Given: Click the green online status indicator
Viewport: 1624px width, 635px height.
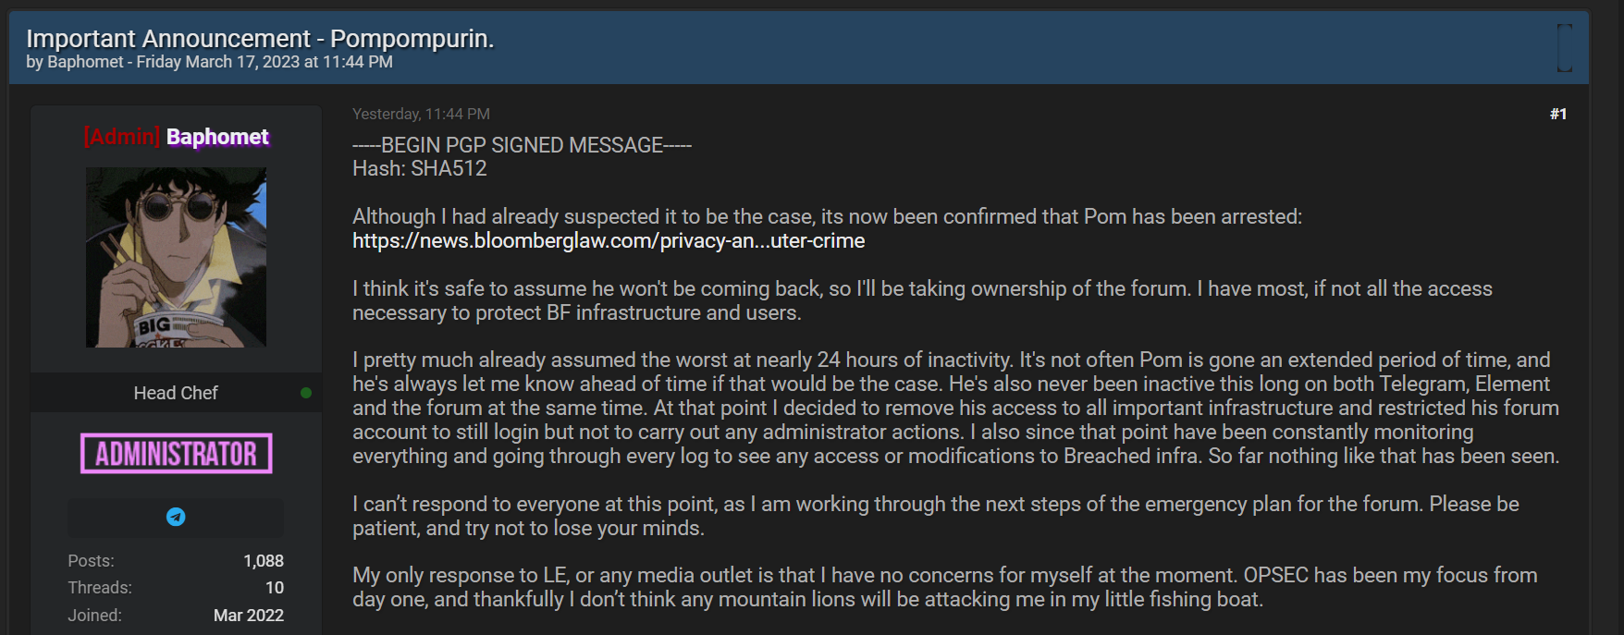Looking at the screenshot, I should click(x=305, y=392).
